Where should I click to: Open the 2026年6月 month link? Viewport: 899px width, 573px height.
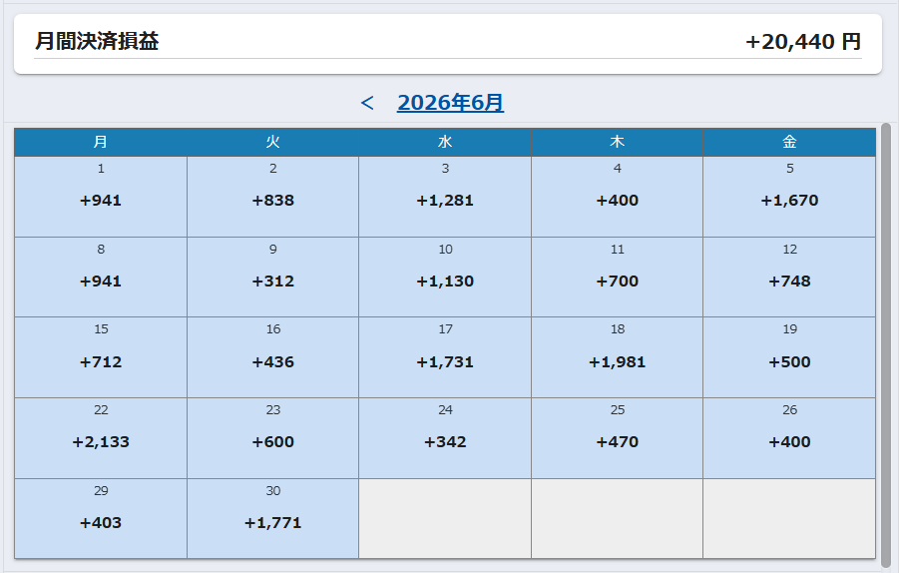(450, 103)
